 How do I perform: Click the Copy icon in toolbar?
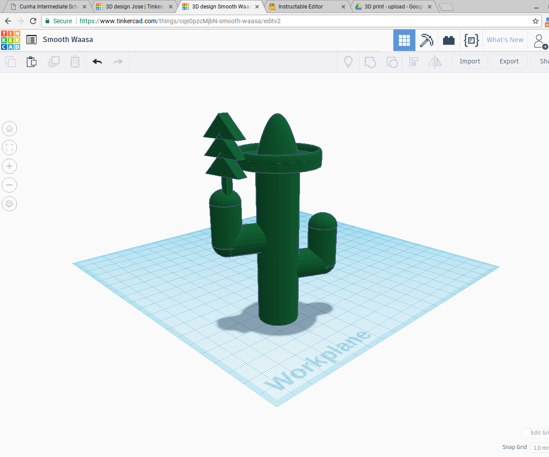point(11,62)
